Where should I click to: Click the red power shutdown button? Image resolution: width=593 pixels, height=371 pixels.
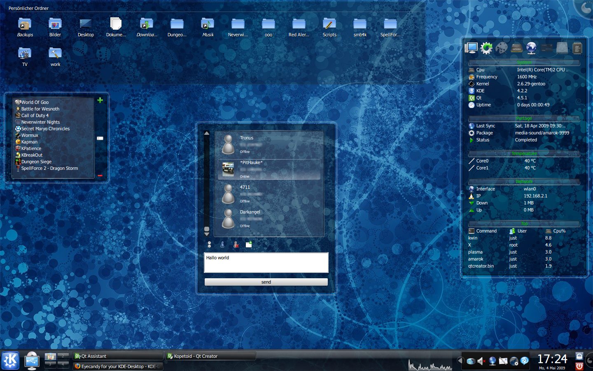click(x=579, y=366)
